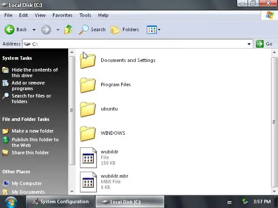Viewport: 278px width, 208px height.
Task: Click the Hide contents of drive icon
Action: coord(6,70)
